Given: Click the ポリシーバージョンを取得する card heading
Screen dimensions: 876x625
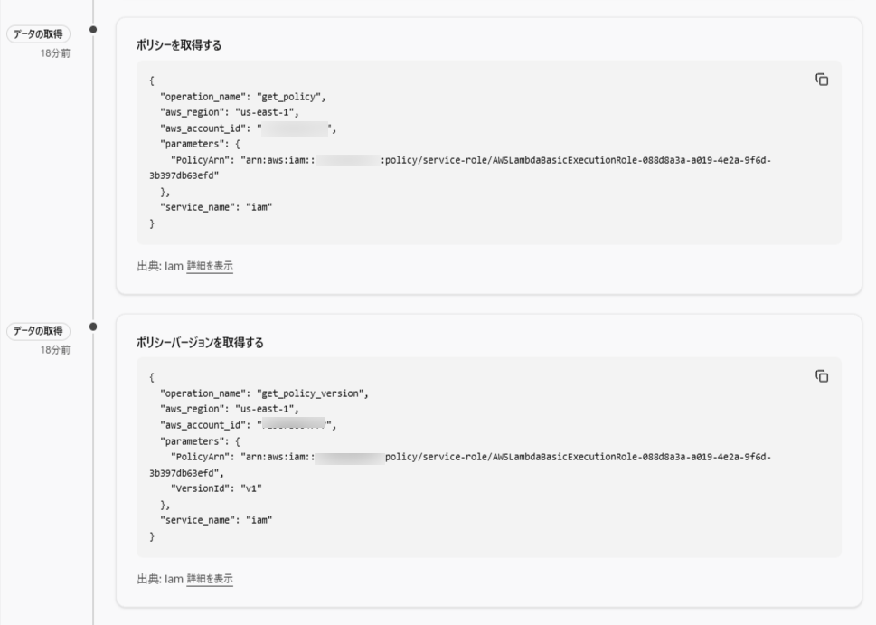Looking at the screenshot, I should (x=200, y=342).
